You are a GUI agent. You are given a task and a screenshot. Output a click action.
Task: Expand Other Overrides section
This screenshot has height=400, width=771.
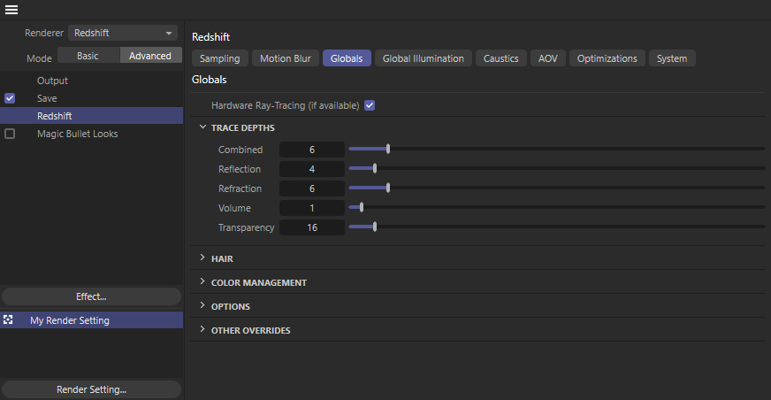coord(202,329)
